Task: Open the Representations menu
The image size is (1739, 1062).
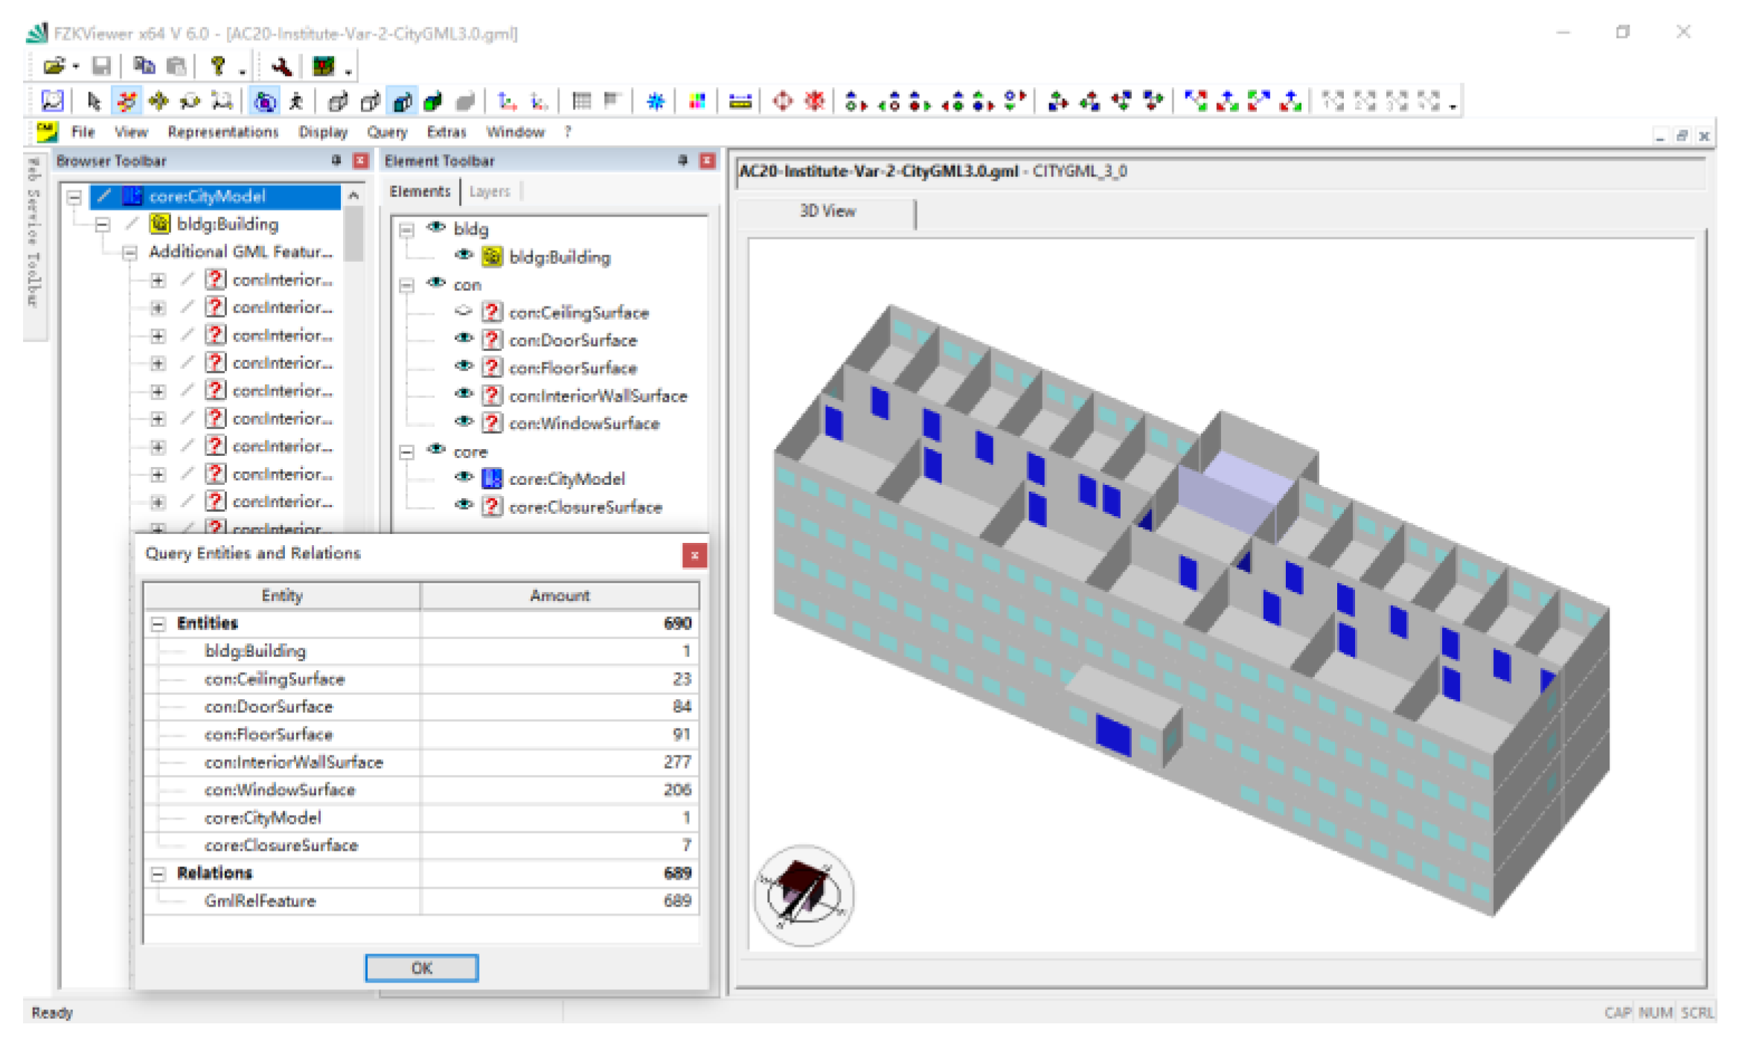Action: point(222,132)
